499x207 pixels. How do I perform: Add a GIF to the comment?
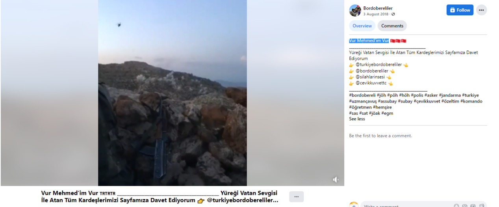click(473, 206)
